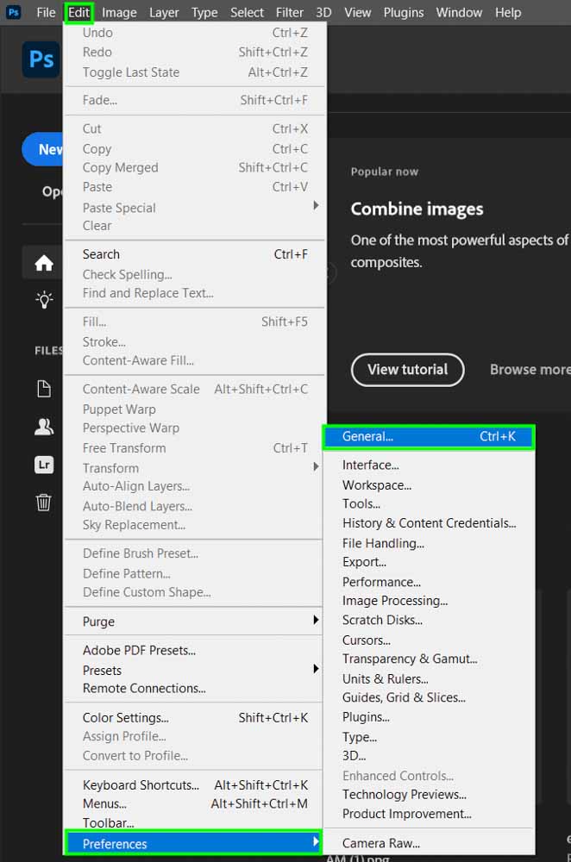Screen dimensions: 571x862
Task: Choose History & Content Credentials
Action: pos(429,523)
